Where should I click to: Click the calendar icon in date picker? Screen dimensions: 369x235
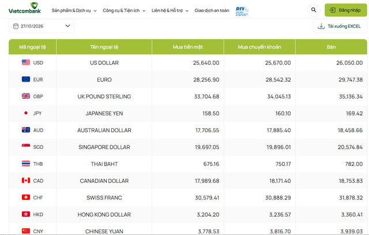16,26
